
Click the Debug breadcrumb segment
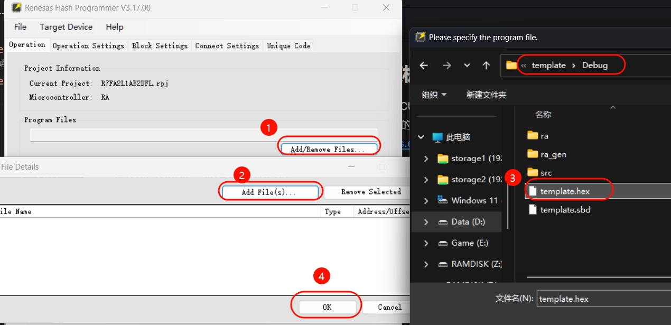click(595, 65)
